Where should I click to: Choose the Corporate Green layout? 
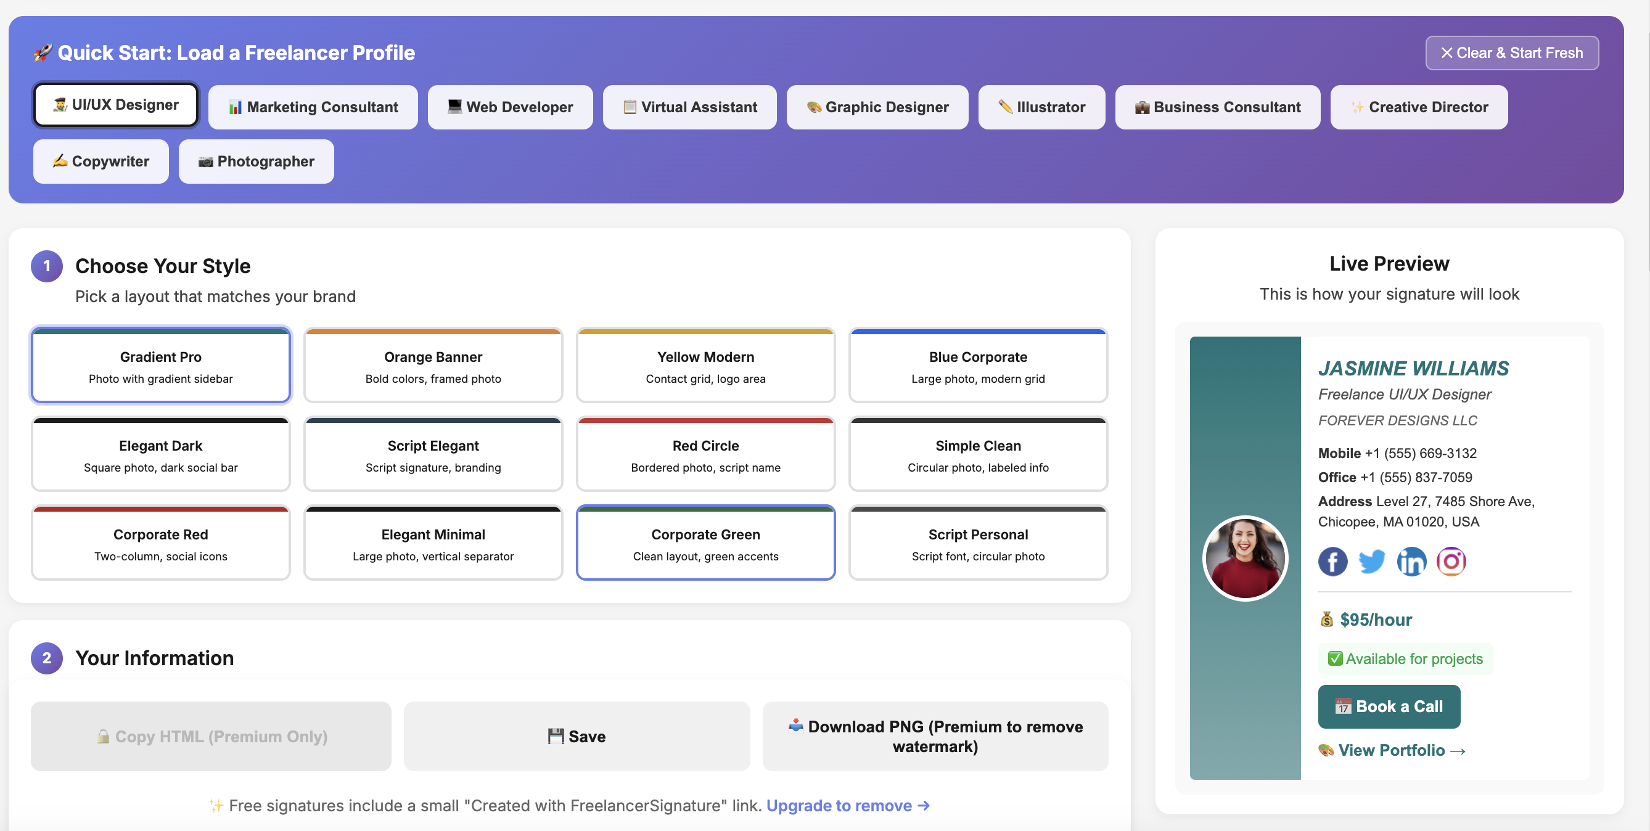click(705, 542)
